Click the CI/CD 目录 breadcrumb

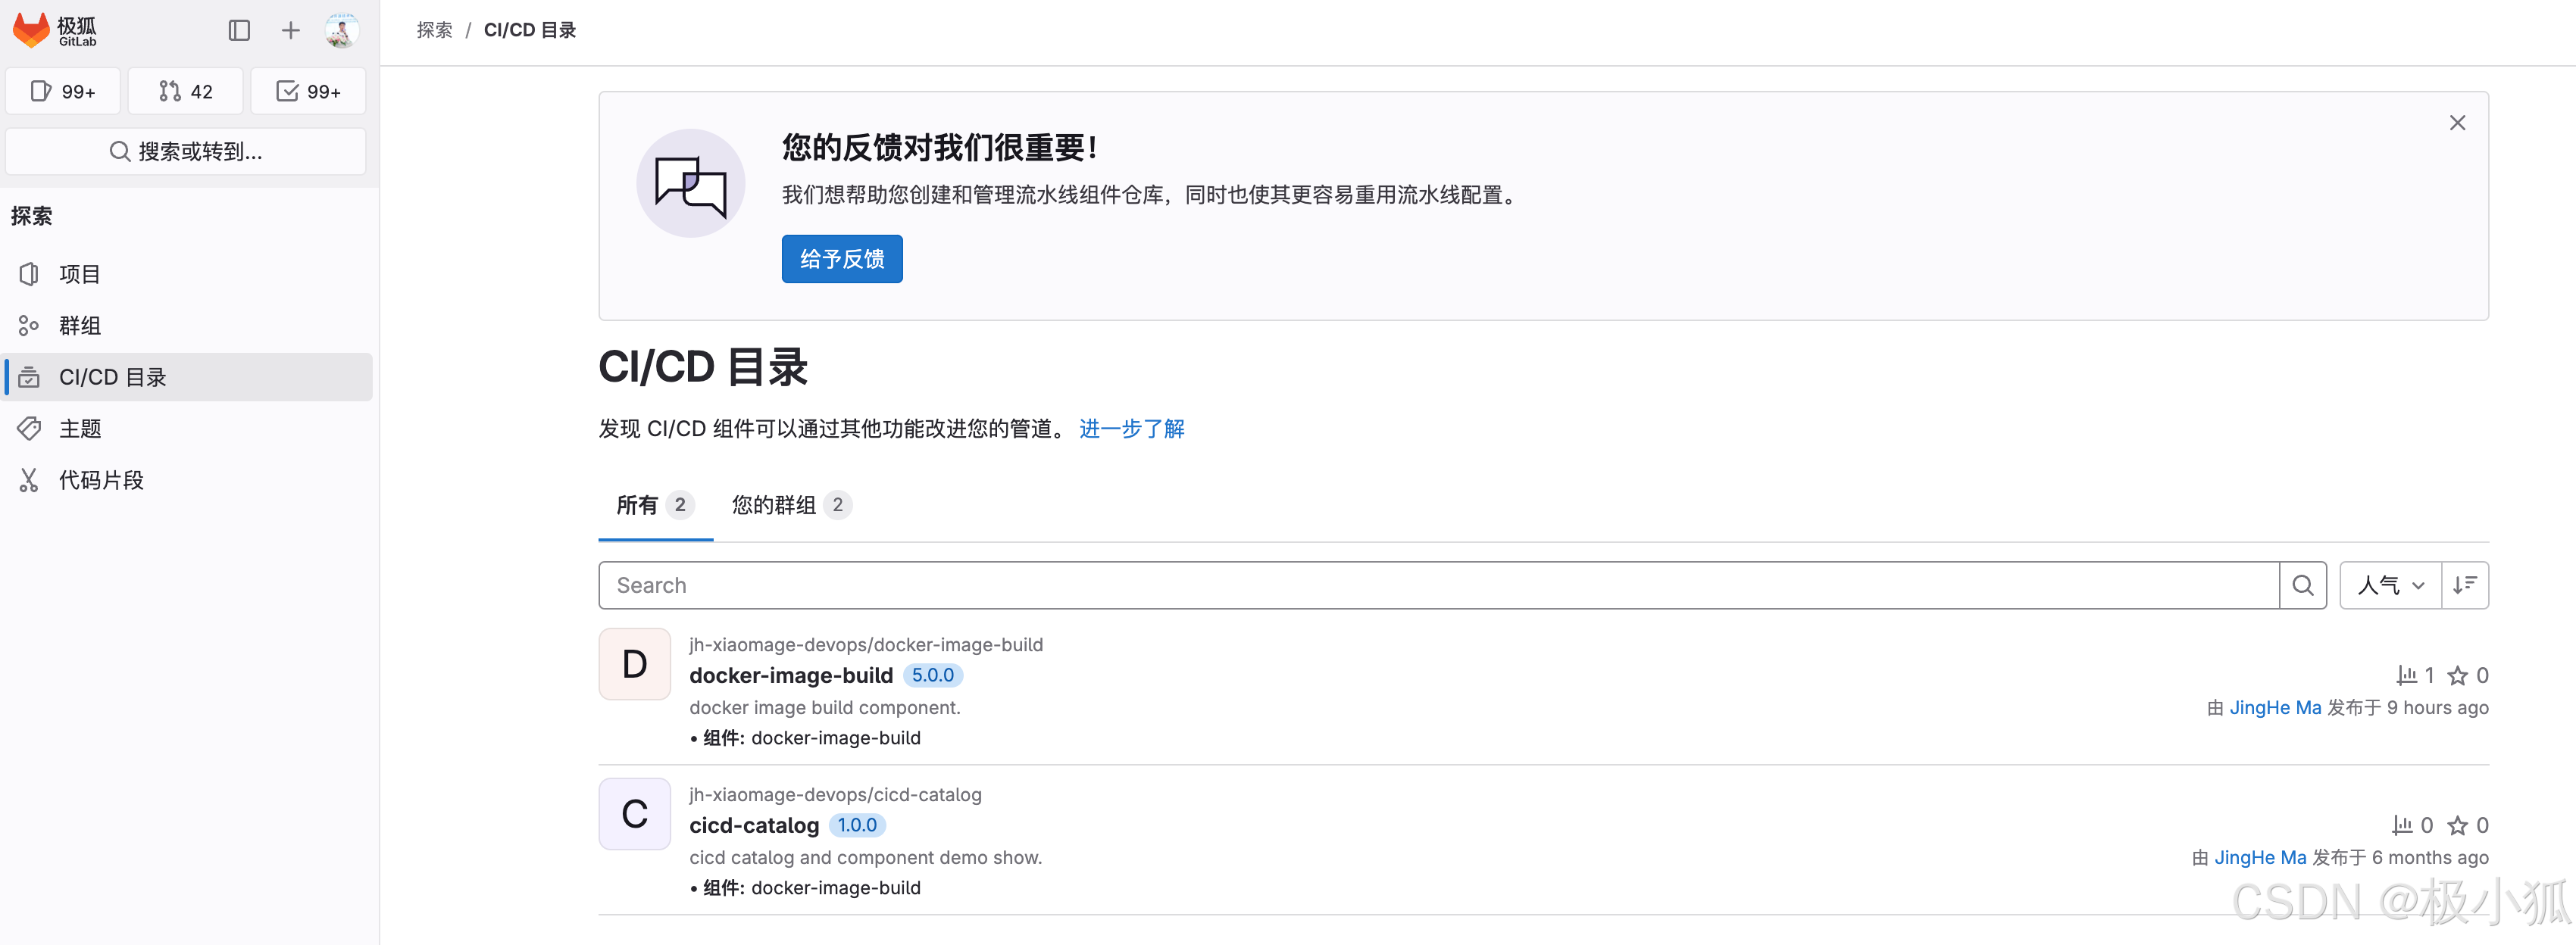530,30
